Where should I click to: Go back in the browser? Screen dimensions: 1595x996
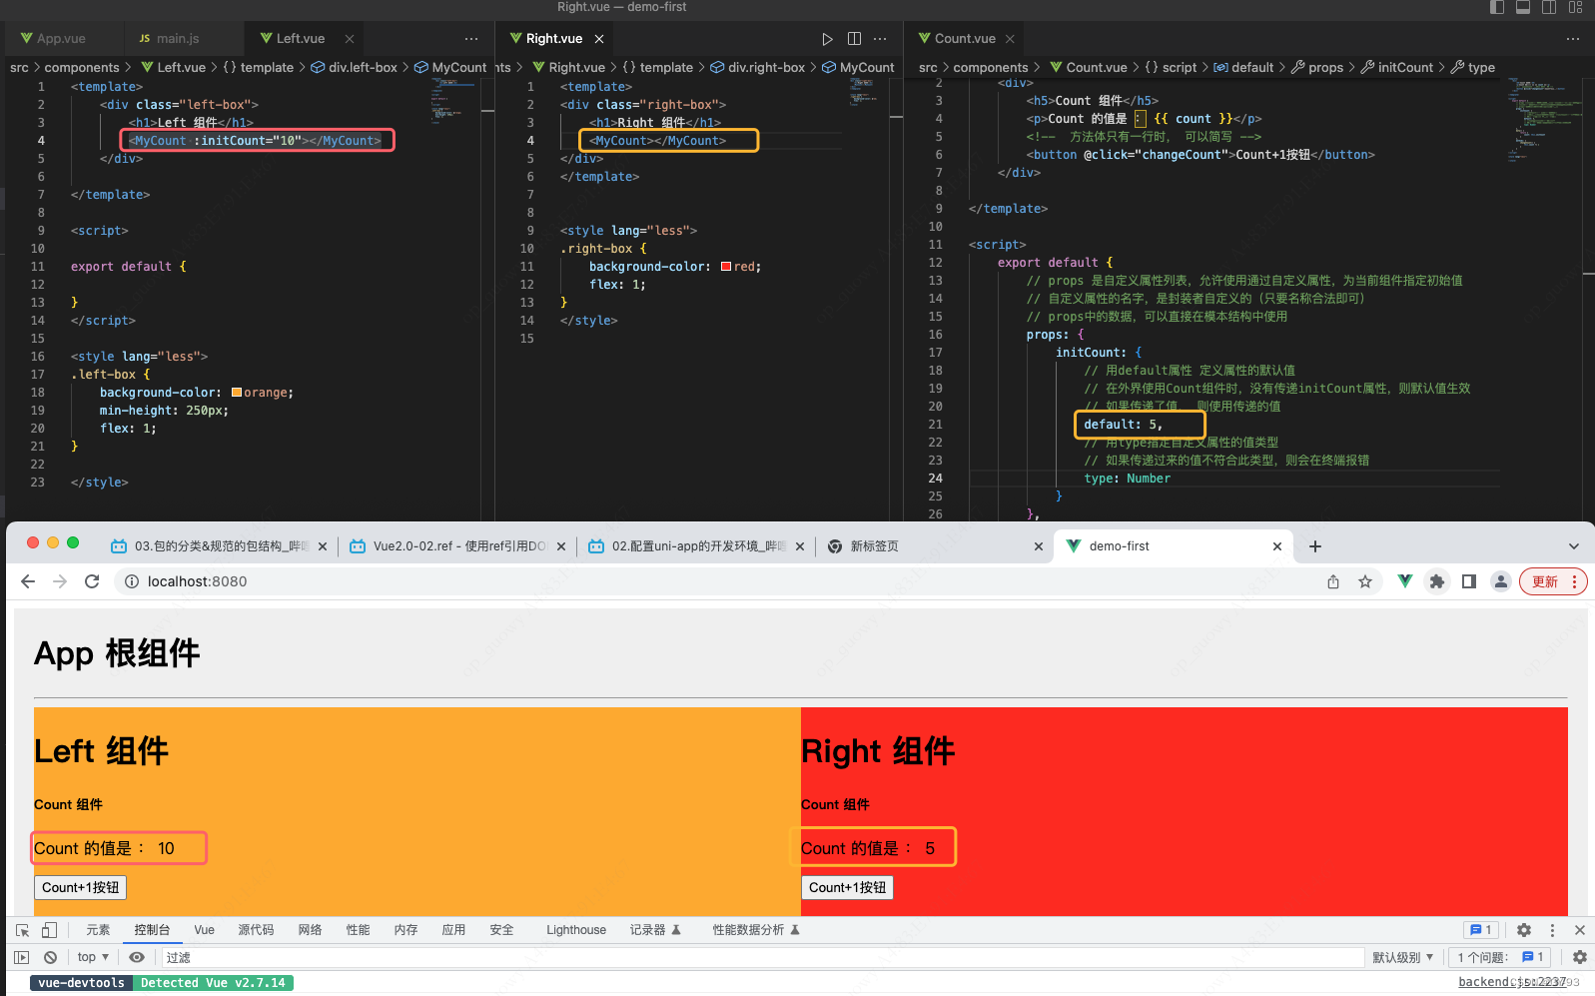(x=28, y=581)
